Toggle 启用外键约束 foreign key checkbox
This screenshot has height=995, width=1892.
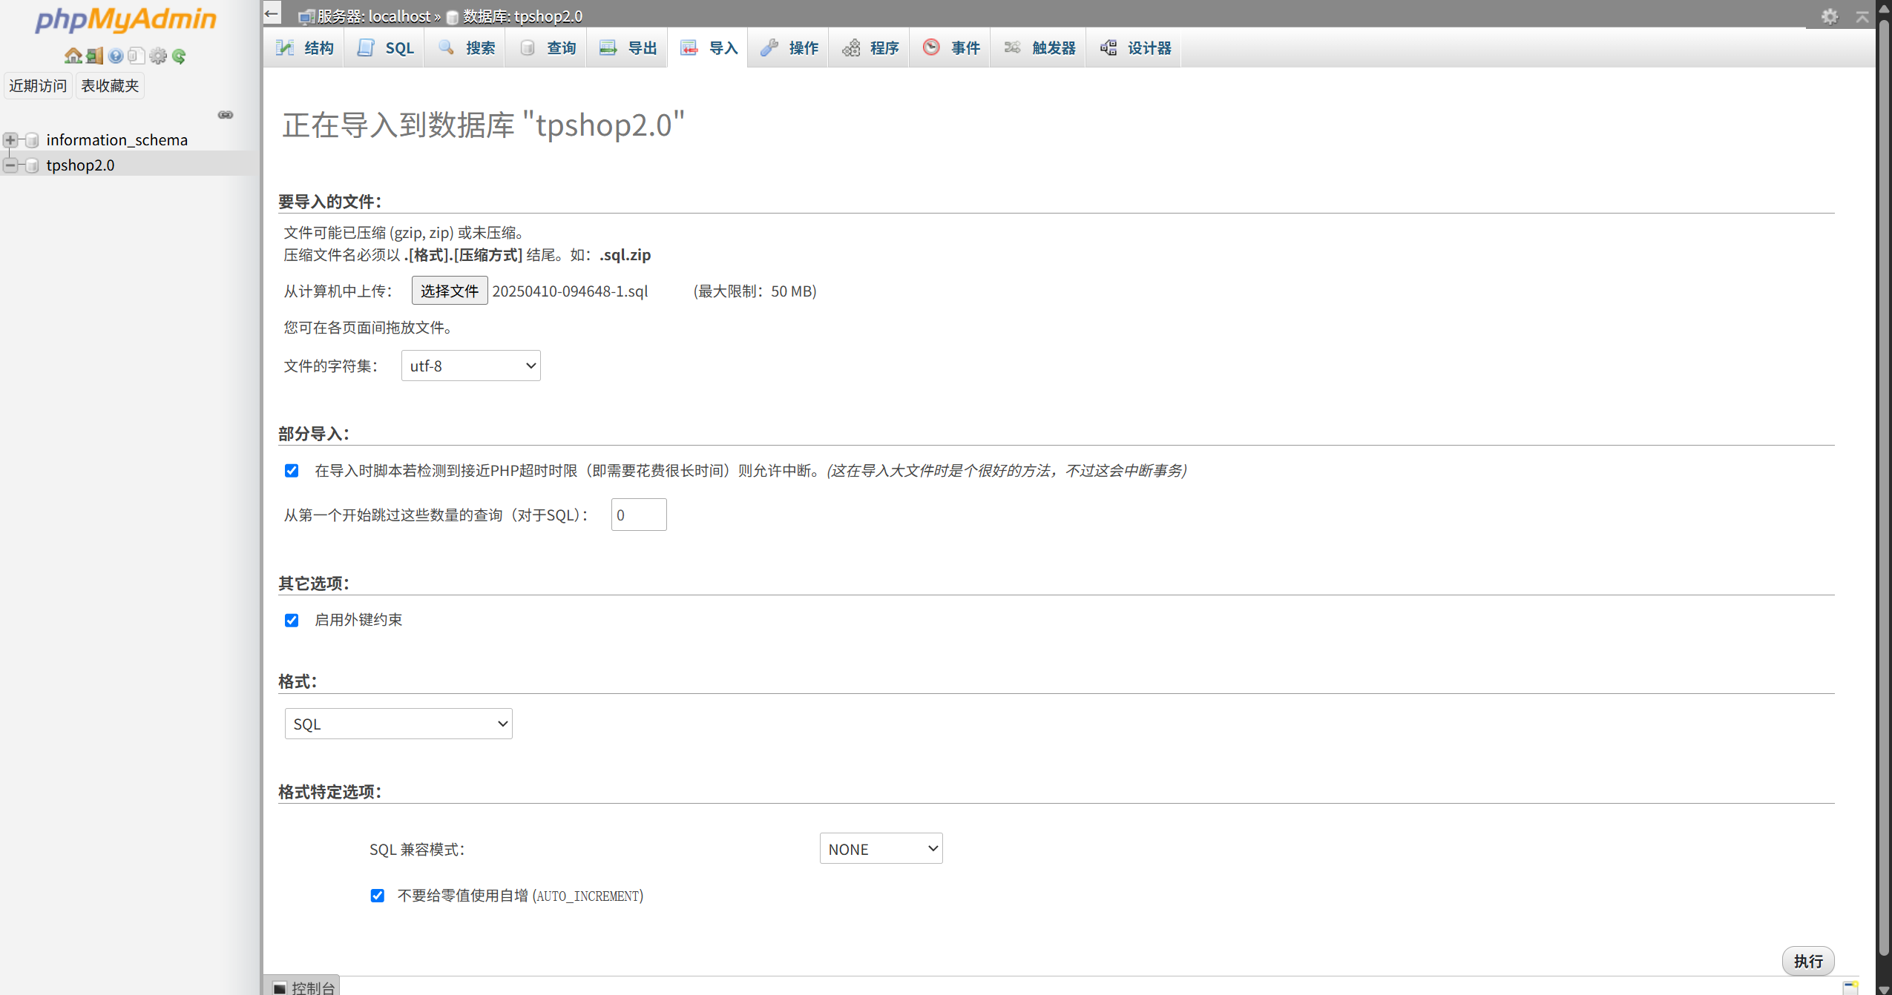point(292,621)
